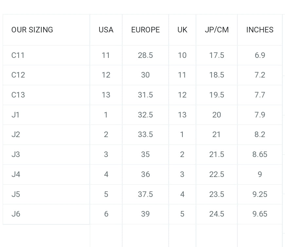Click the UK column header
285x247 pixels.
pos(182,30)
